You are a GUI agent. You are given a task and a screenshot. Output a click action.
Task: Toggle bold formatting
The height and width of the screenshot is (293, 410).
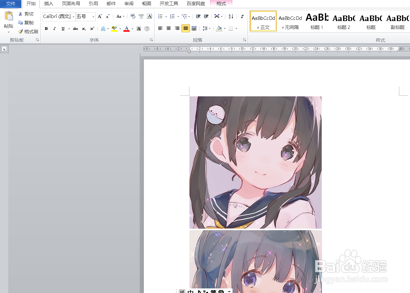46,29
